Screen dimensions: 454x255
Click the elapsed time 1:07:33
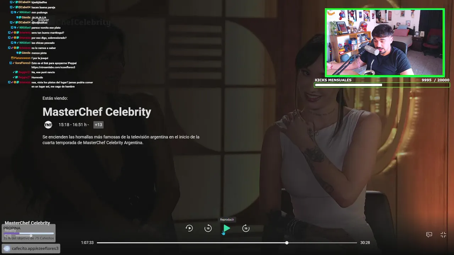coord(87,243)
